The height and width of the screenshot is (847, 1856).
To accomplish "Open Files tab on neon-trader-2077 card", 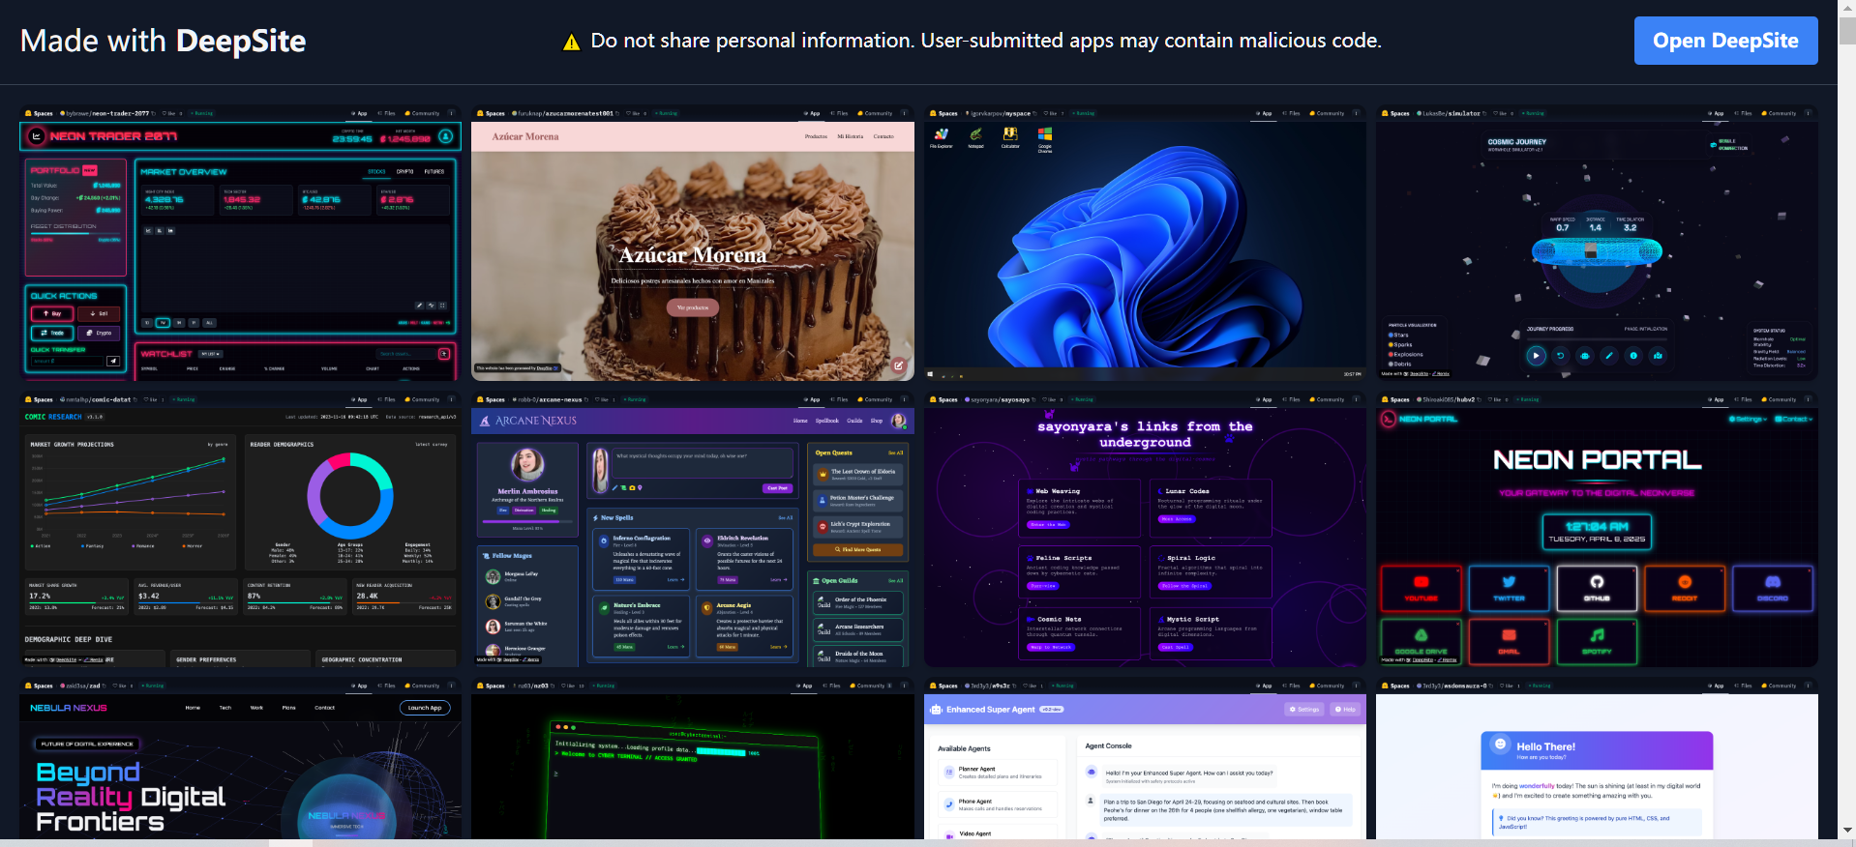I will (x=386, y=113).
